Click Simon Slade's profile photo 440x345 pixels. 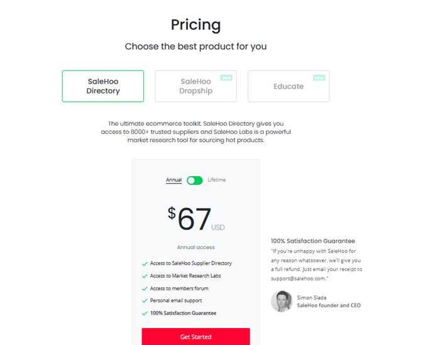pos(281,301)
